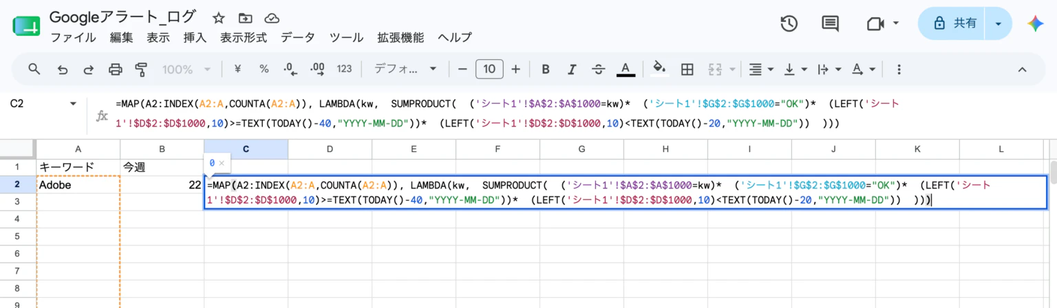
Task: Open the text color picker
Action: tap(625, 69)
